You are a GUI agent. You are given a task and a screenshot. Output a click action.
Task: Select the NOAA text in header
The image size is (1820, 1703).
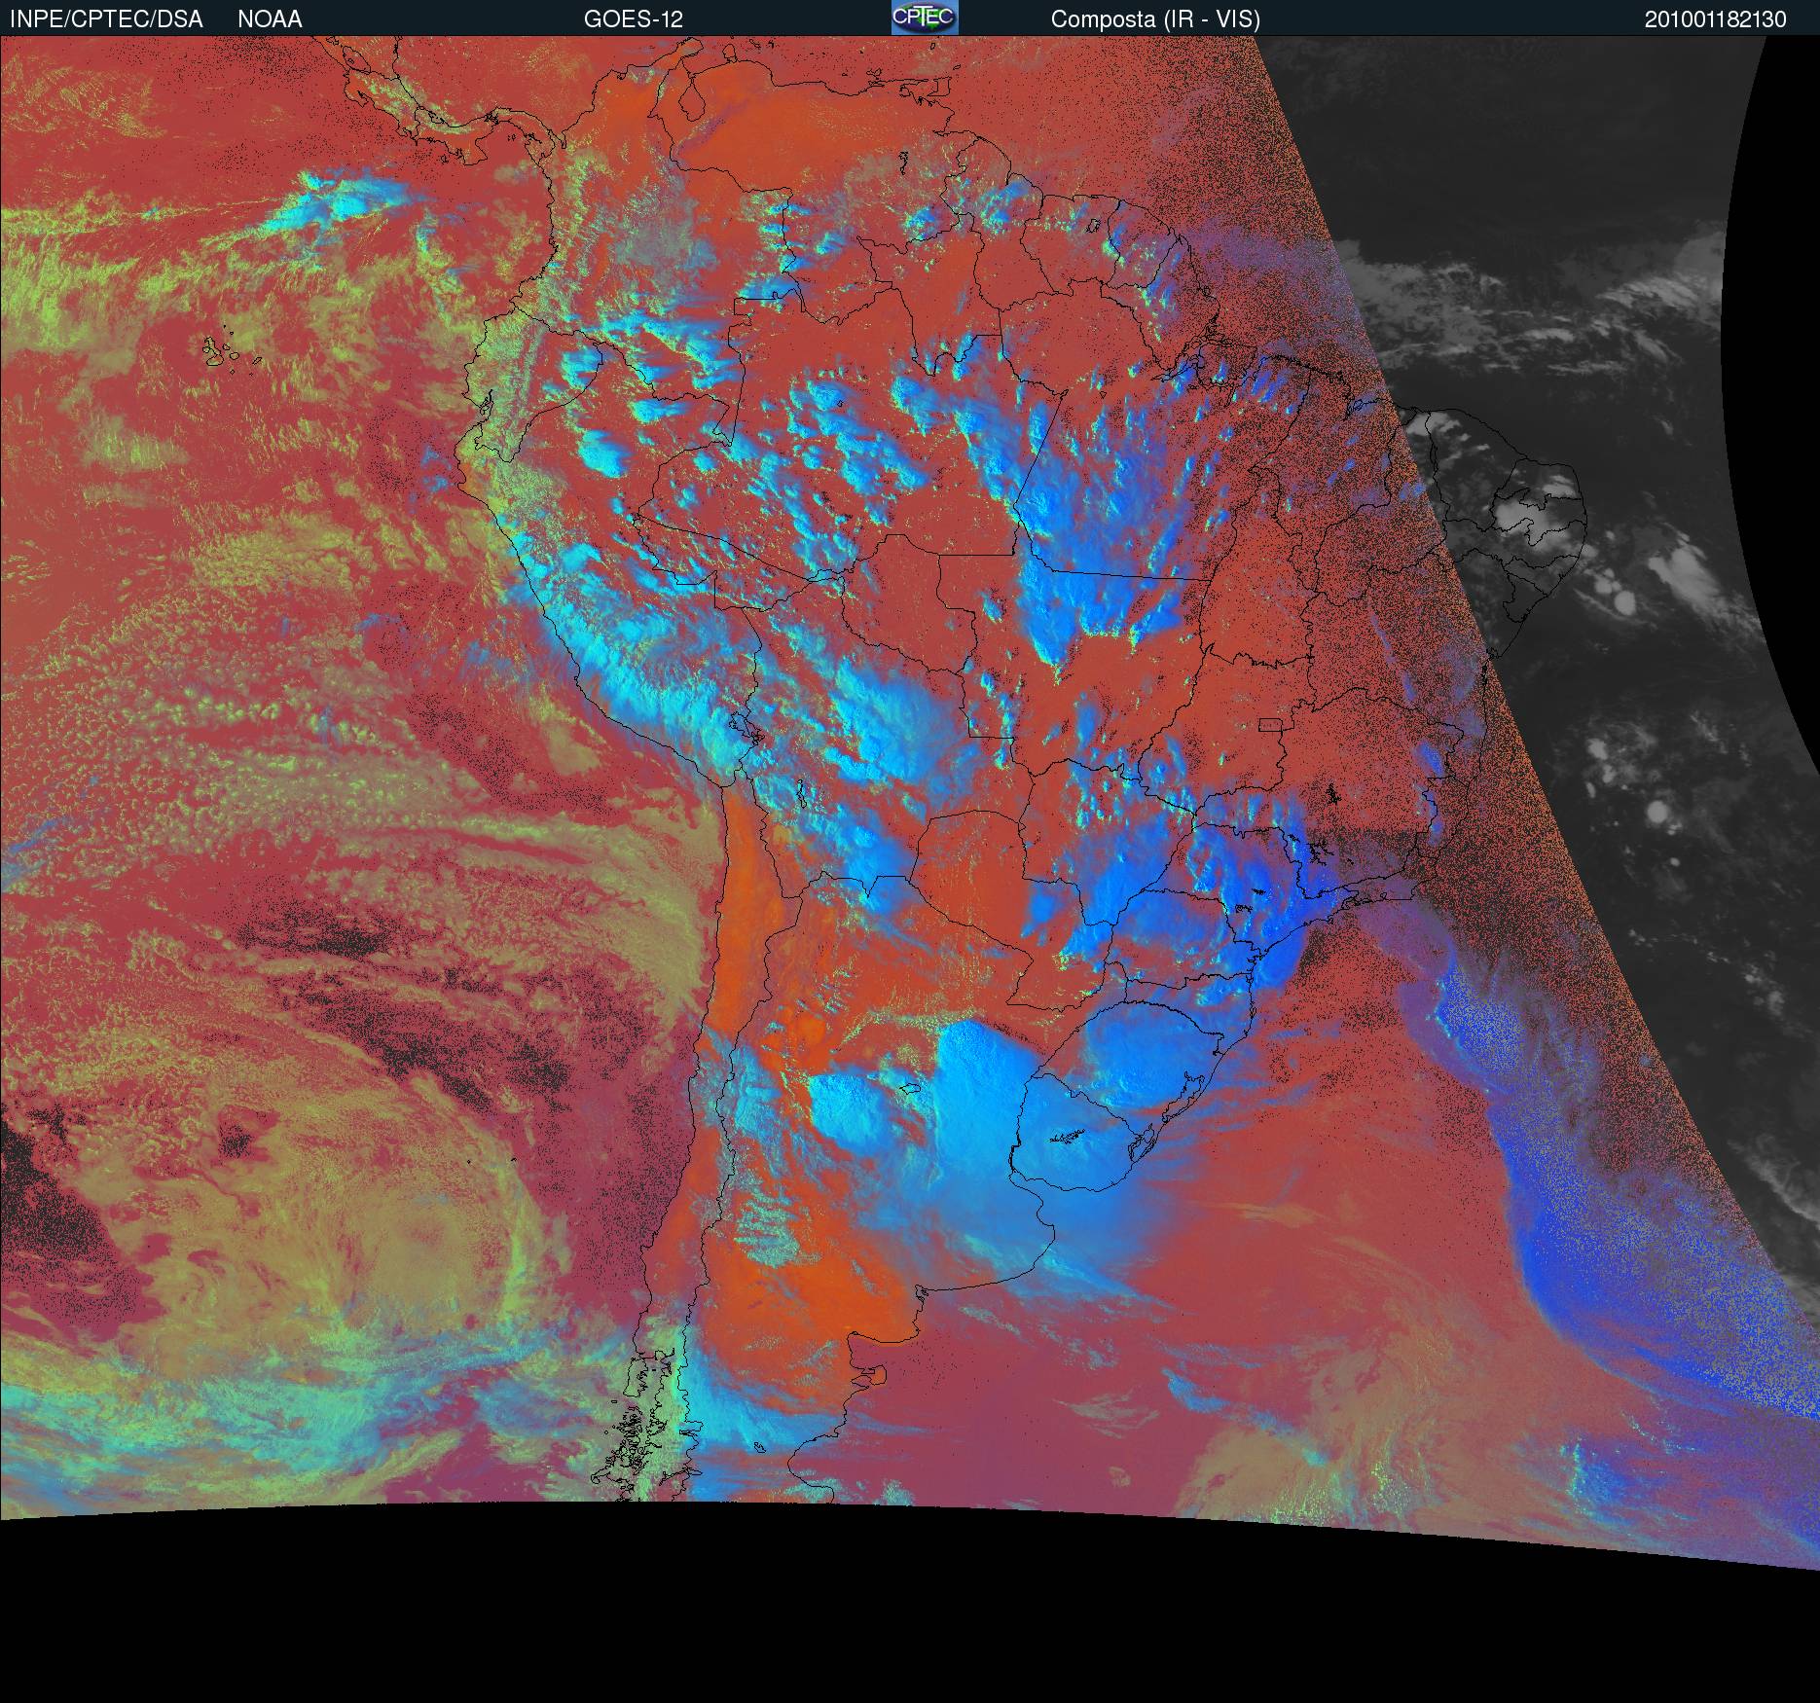point(270,19)
